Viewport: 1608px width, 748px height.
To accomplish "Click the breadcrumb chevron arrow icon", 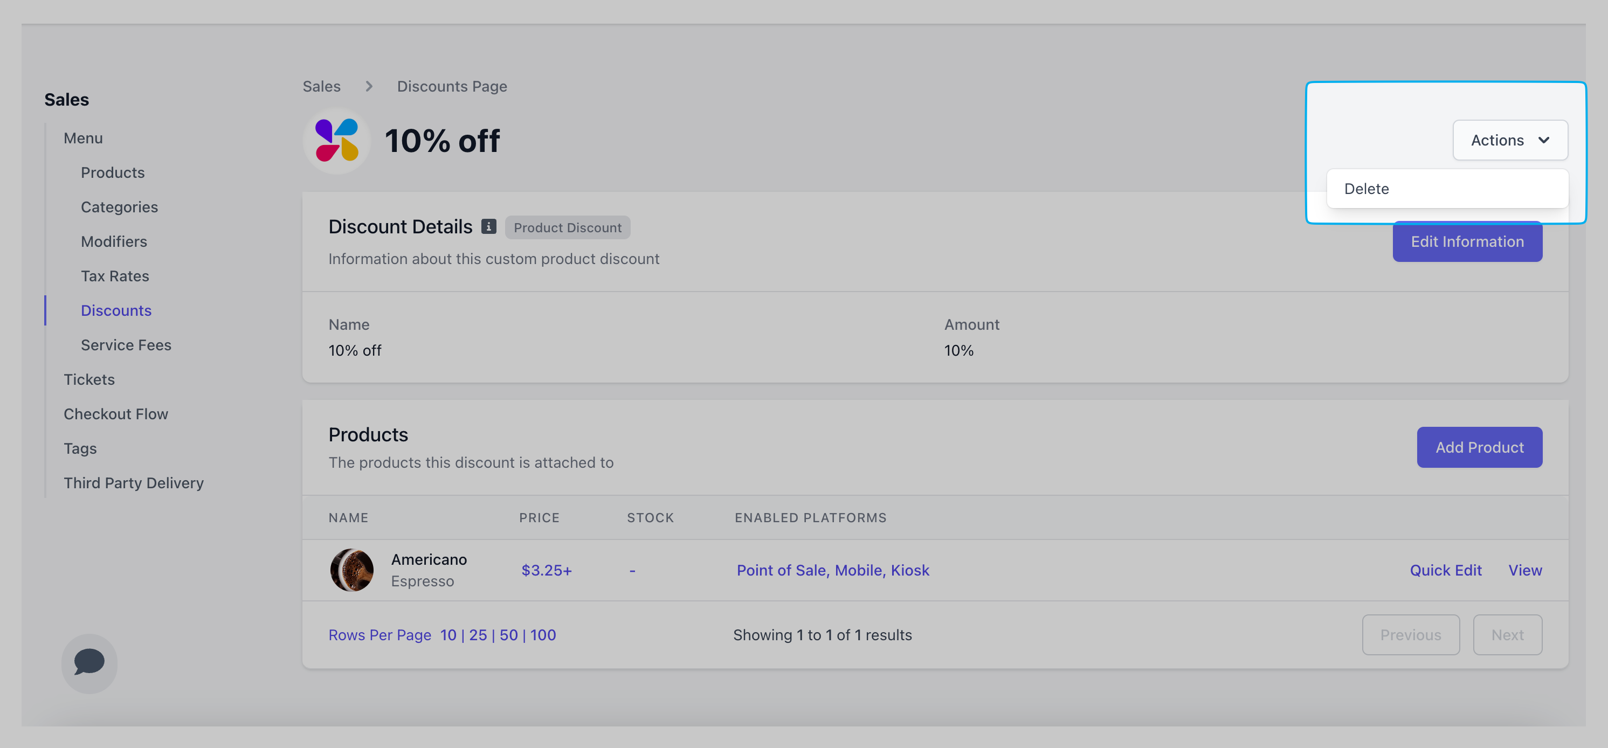I will click(369, 87).
